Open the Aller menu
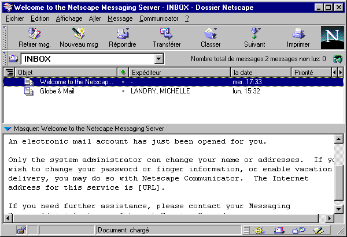The image size is (347, 237). (x=95, y=18)
